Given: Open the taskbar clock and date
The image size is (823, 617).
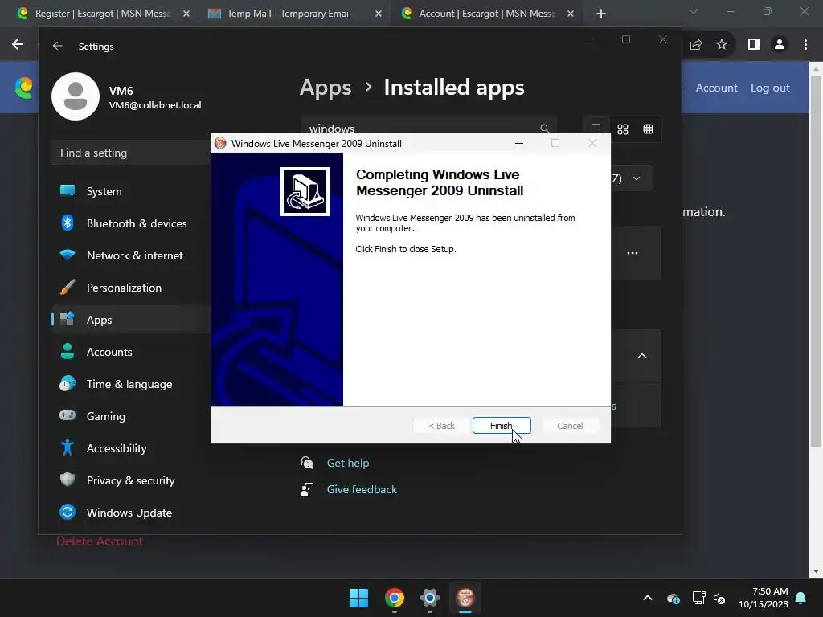Looking at the screenshot, I should tap(764, 598).
